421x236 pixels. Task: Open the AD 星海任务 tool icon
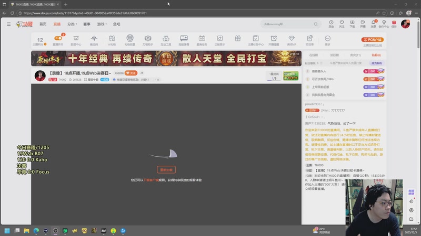(x=202, y=41)
